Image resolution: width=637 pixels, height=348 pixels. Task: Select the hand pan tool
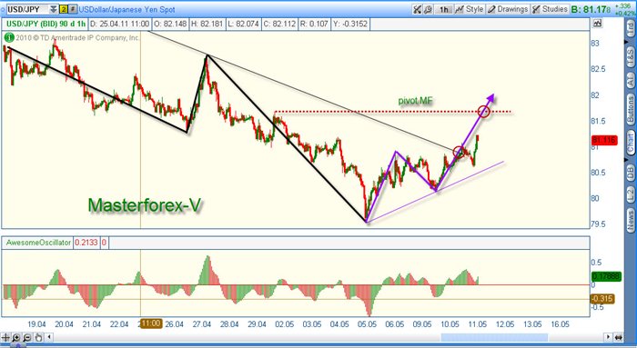point(38,337)
